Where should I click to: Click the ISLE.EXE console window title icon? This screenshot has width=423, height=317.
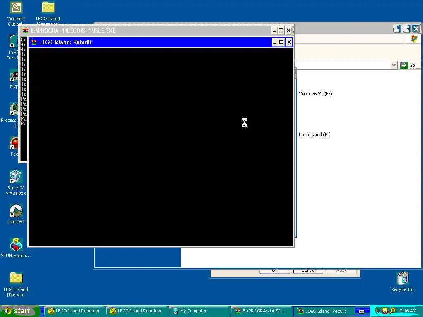point(25,30)
